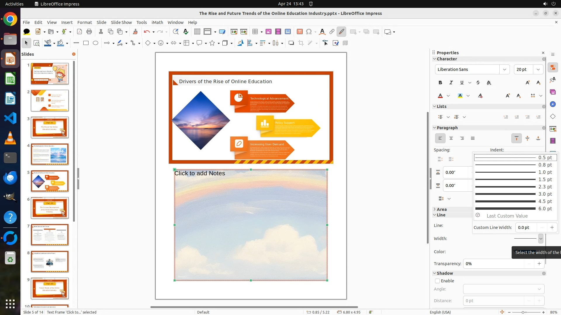The image size is (561, 315).
Task: Open the font name dropdown
Action: pos(504,69)
